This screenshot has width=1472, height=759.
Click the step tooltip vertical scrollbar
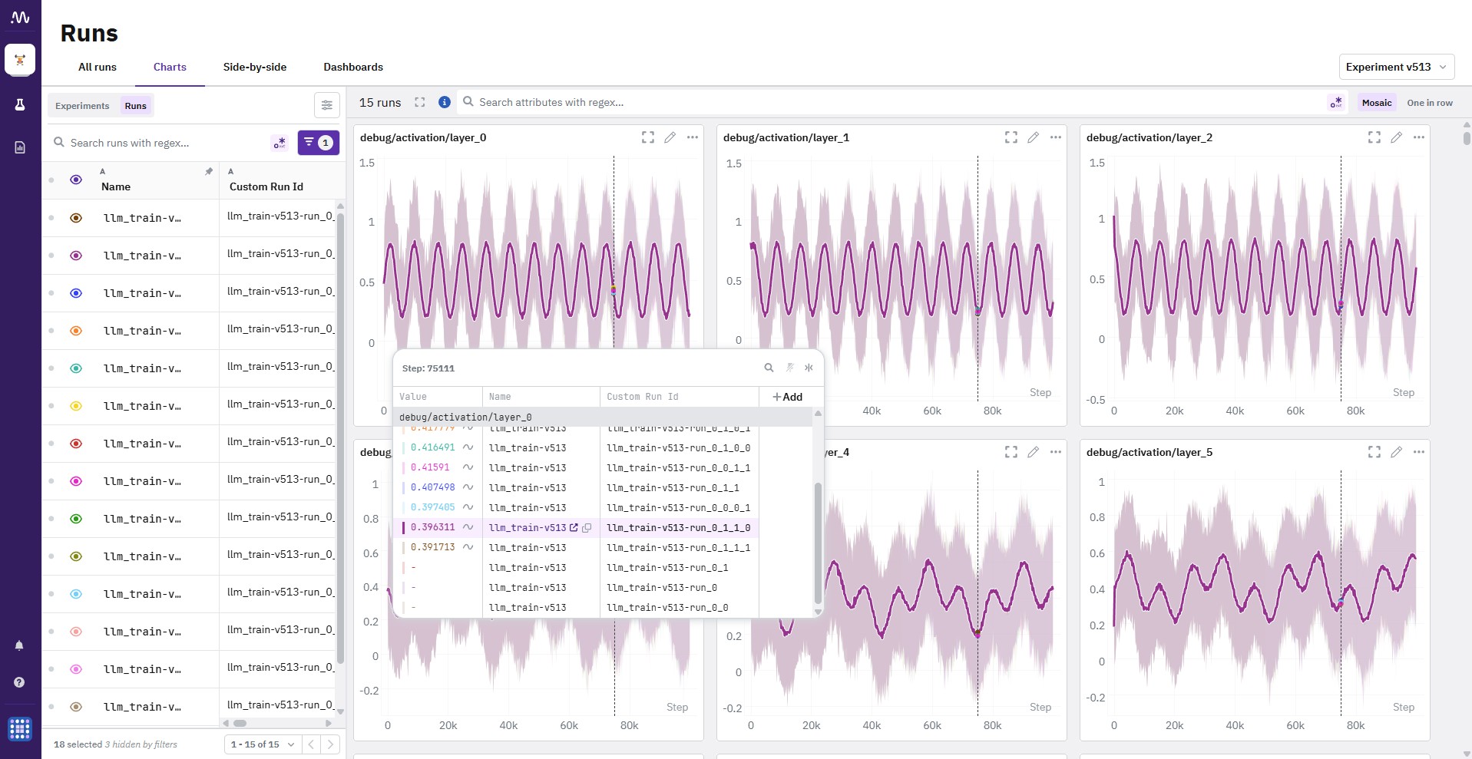[818, 543]
